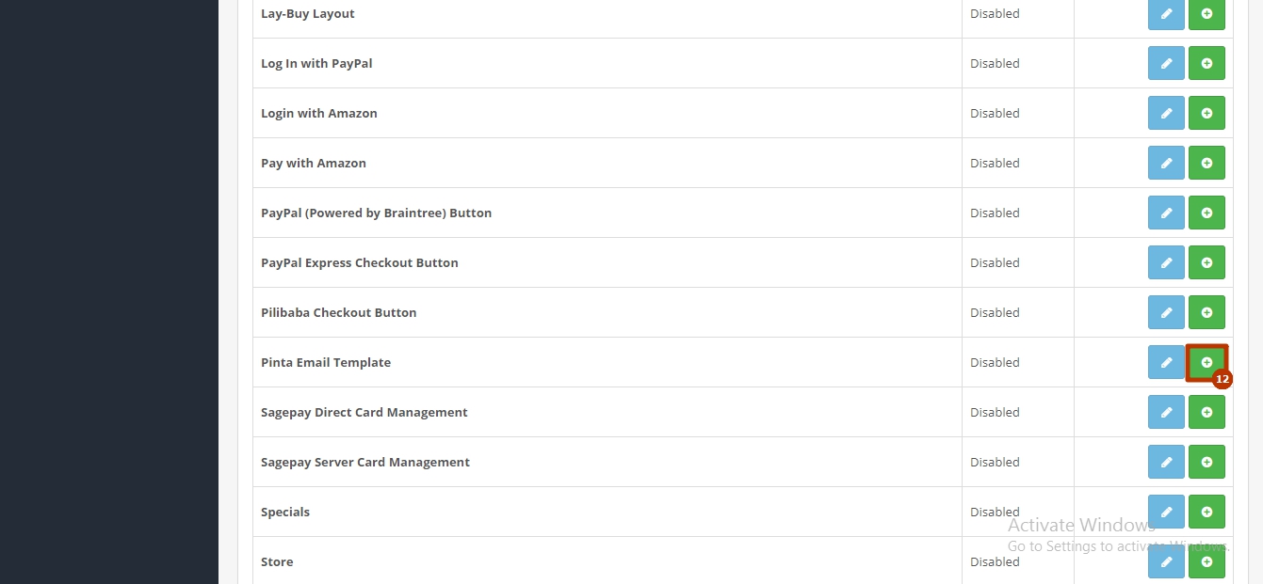The width and height of the screenshot is (1263, 584).
Task: Click edit pencil for Login with Amazon
Action: click(1166, 113)
